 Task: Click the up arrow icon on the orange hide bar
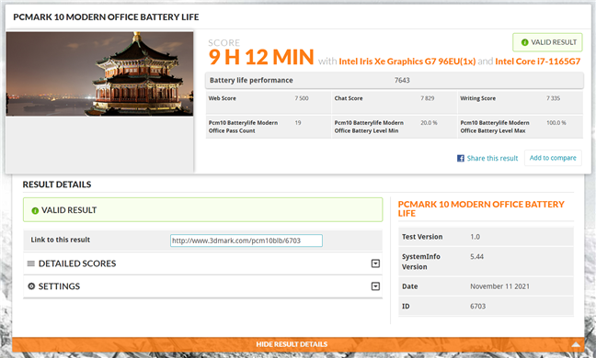(576, 344)
